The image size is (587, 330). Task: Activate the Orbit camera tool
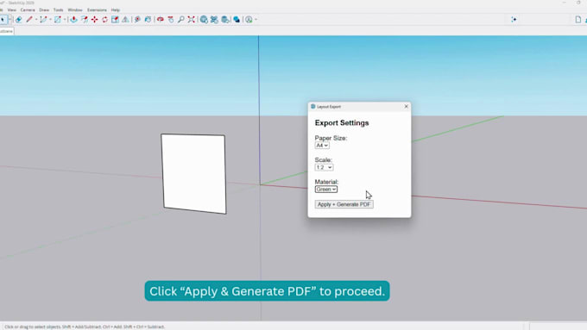click(161, 20)
